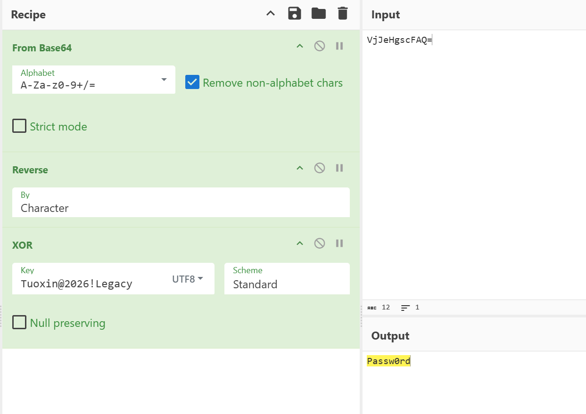Save the recipe with the floppy disk icon
The height and width of the screenshot is (414, 586).
[x=295, y=14]
